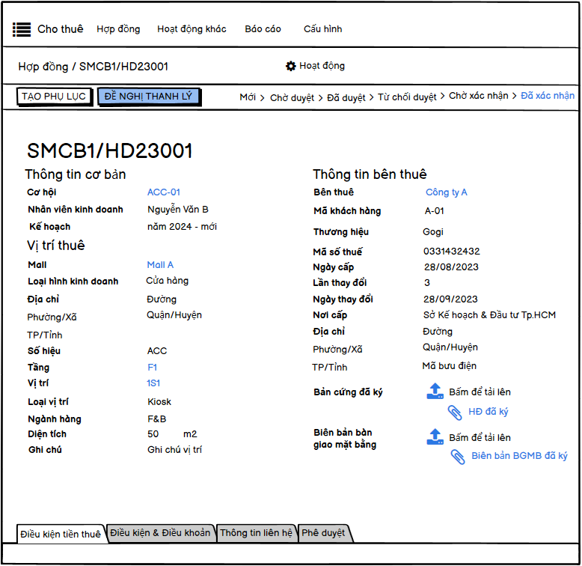This screenshot has width=582, height=566.
Task: Open the Cho thuê menu
Action: pos(61,29)
